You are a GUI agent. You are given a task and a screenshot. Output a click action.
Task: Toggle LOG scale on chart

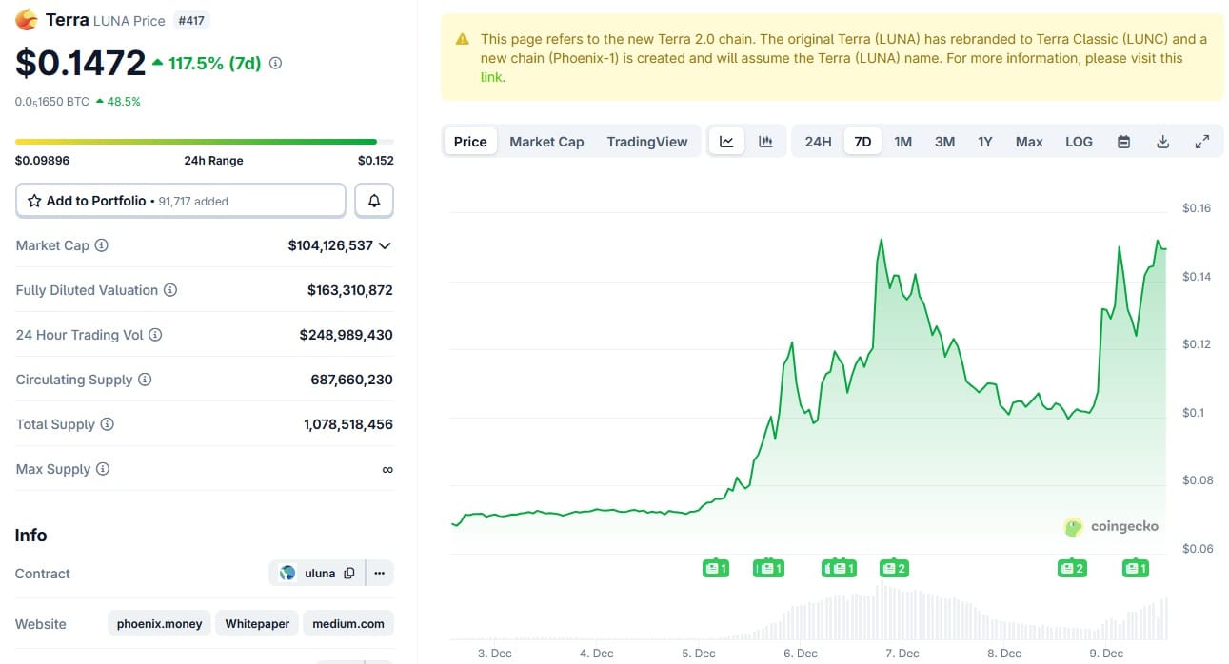(x=1079, y=142)
